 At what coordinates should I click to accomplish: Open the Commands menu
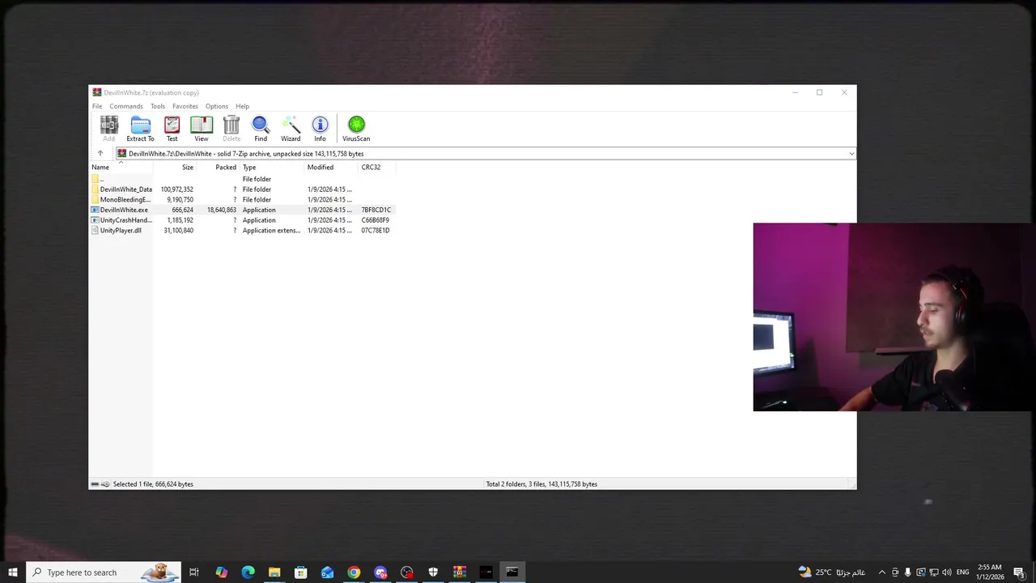[126, 106]
